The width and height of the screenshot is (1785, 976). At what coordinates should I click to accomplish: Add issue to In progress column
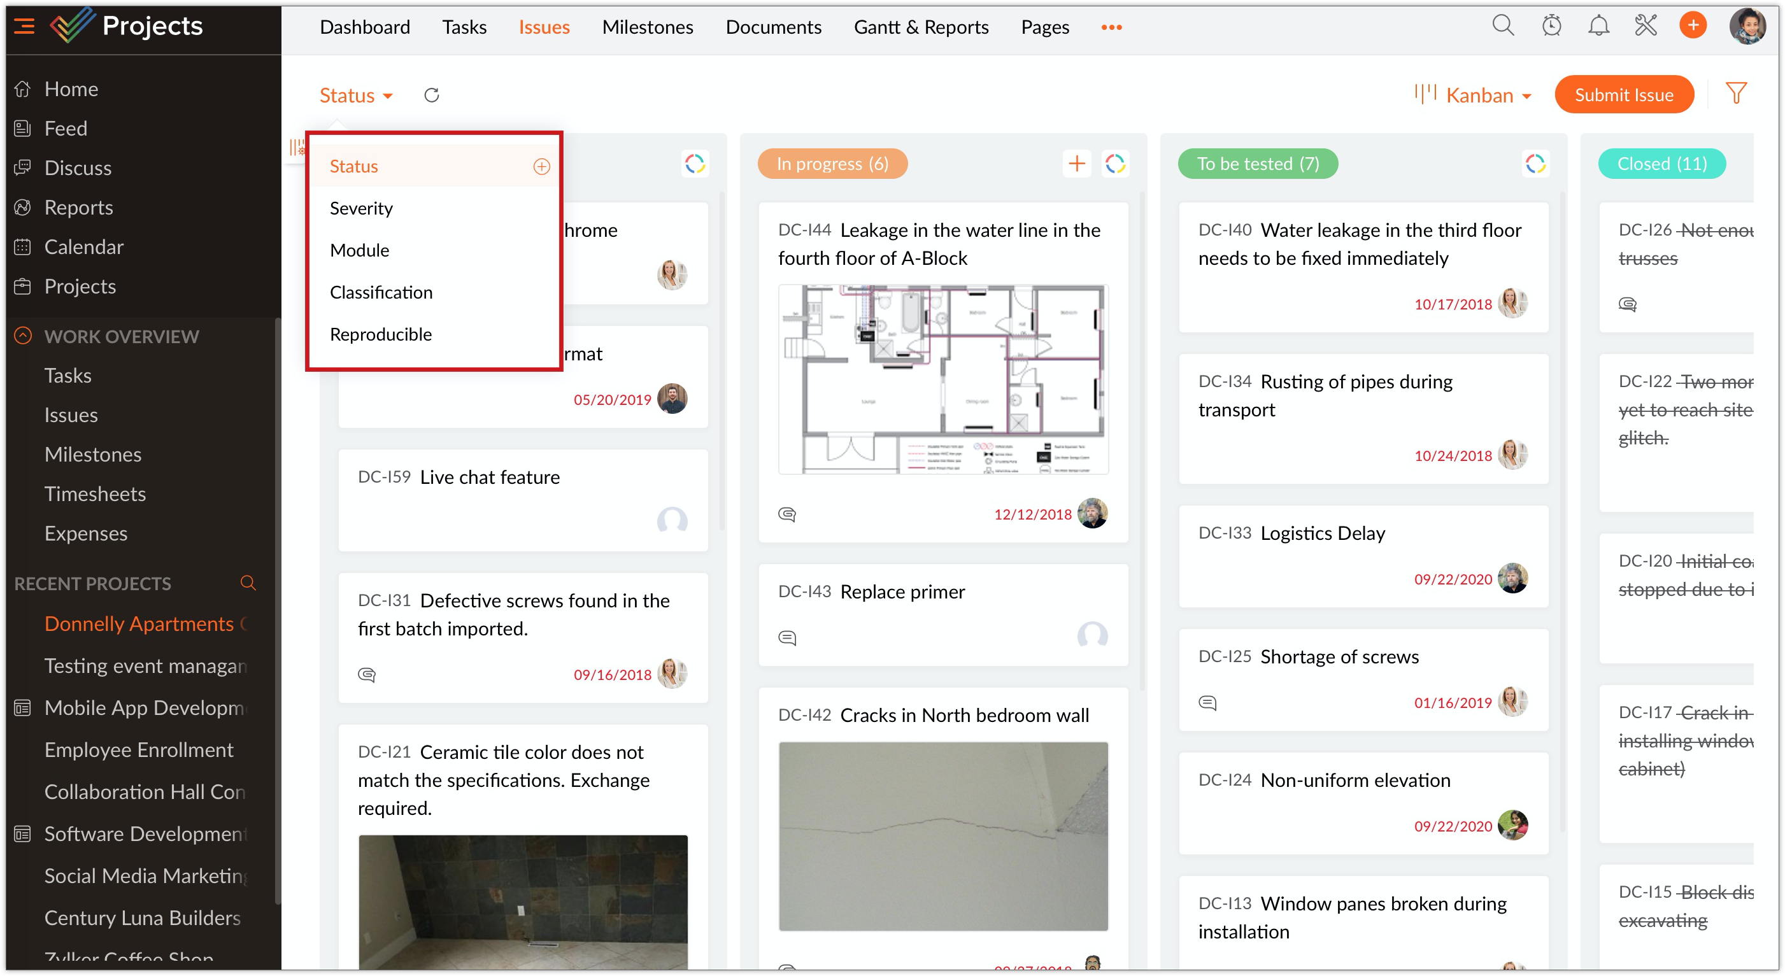tap(1076, 164)
